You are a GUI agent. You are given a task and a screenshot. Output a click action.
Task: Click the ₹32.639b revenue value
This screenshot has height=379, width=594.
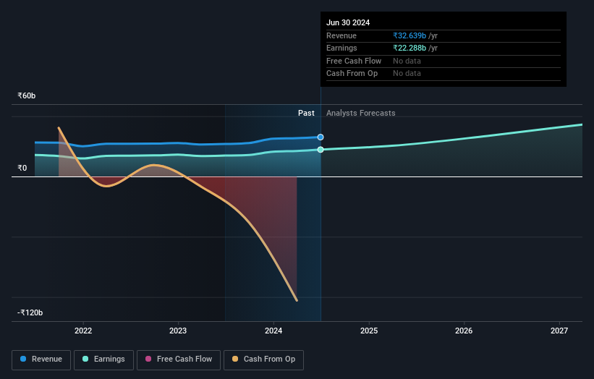click(410, 35)
